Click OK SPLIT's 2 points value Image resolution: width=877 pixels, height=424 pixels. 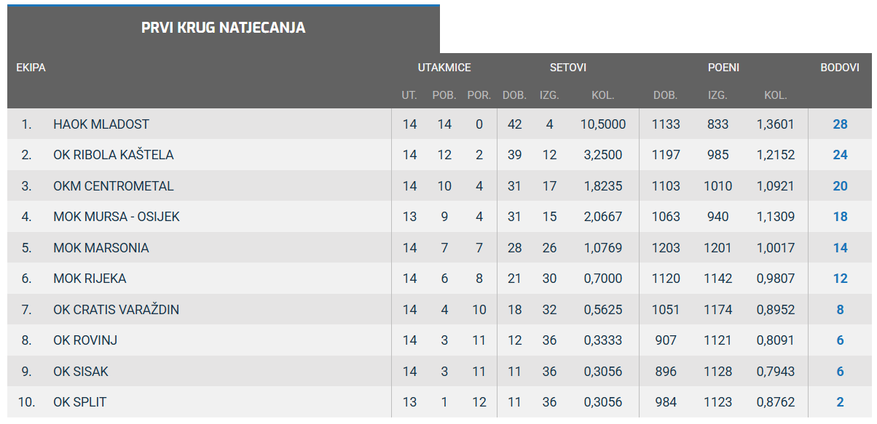pos(840,402)
